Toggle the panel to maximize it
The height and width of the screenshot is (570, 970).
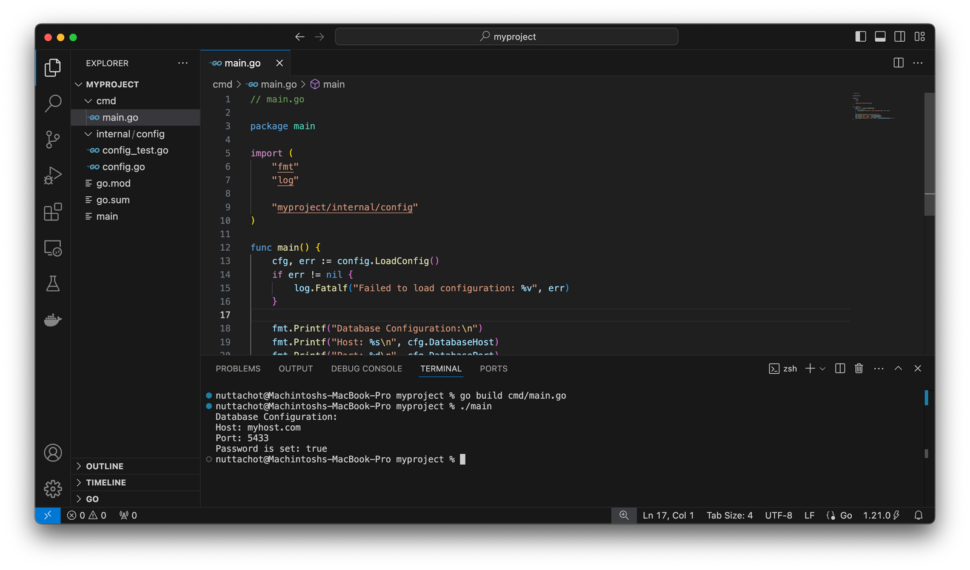[898, 368]
